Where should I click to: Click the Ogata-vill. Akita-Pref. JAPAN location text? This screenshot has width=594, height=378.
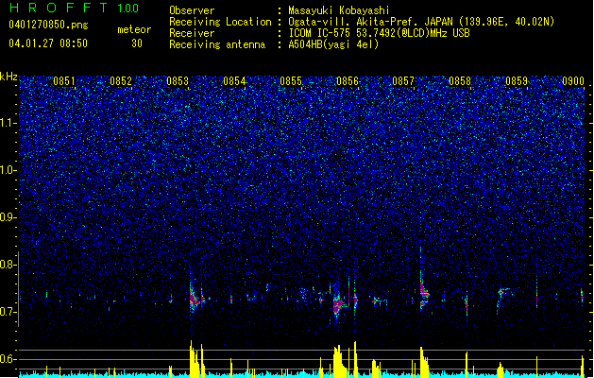click(421, 22)
